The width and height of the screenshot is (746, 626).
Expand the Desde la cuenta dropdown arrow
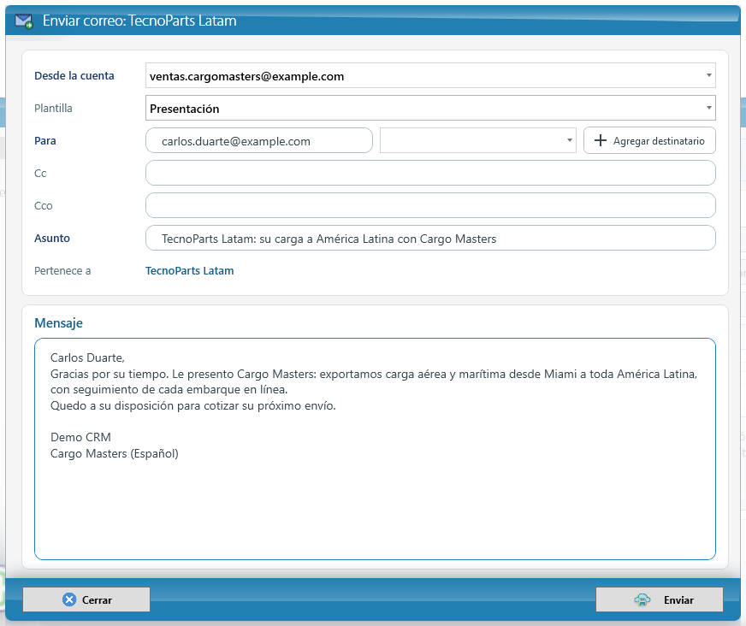pos(709,75)
